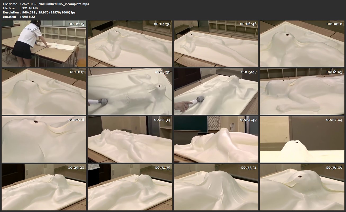The image size is (346, 212).
Task: Click the frame labeled 00:09:01
Action: pyautogui.click(x=302, y=44)
